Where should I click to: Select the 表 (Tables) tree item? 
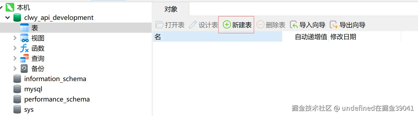76,28
